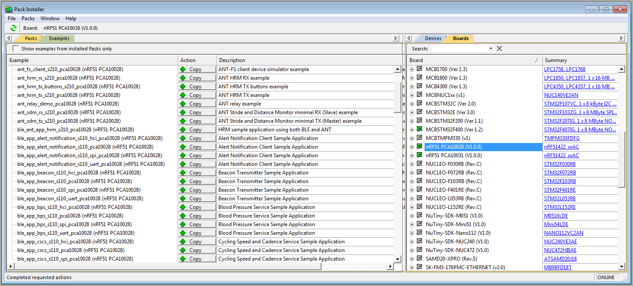Click board icon beside NuTiny-SDK-Mini51
Viewport: 633px width, 286px height.
(x=419, y=224)
